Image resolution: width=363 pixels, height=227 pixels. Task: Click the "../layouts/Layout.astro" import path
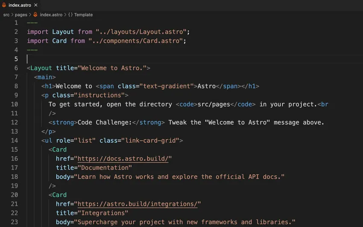(x=141, y=32)
